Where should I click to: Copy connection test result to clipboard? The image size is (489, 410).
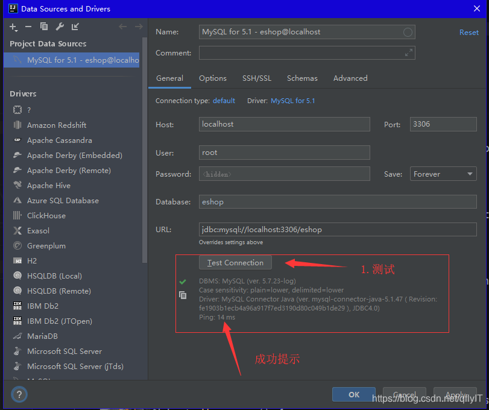click(183, 295)
